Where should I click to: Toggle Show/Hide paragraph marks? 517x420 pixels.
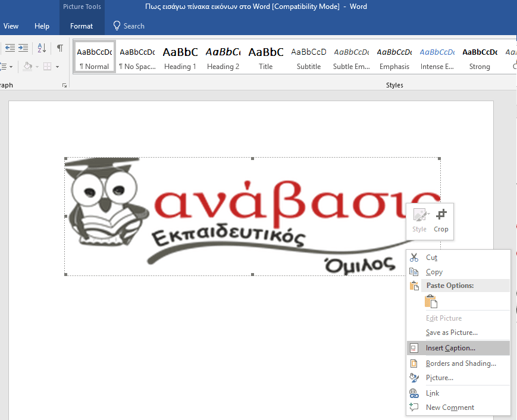pyautogui.click(x=60, y=48)
